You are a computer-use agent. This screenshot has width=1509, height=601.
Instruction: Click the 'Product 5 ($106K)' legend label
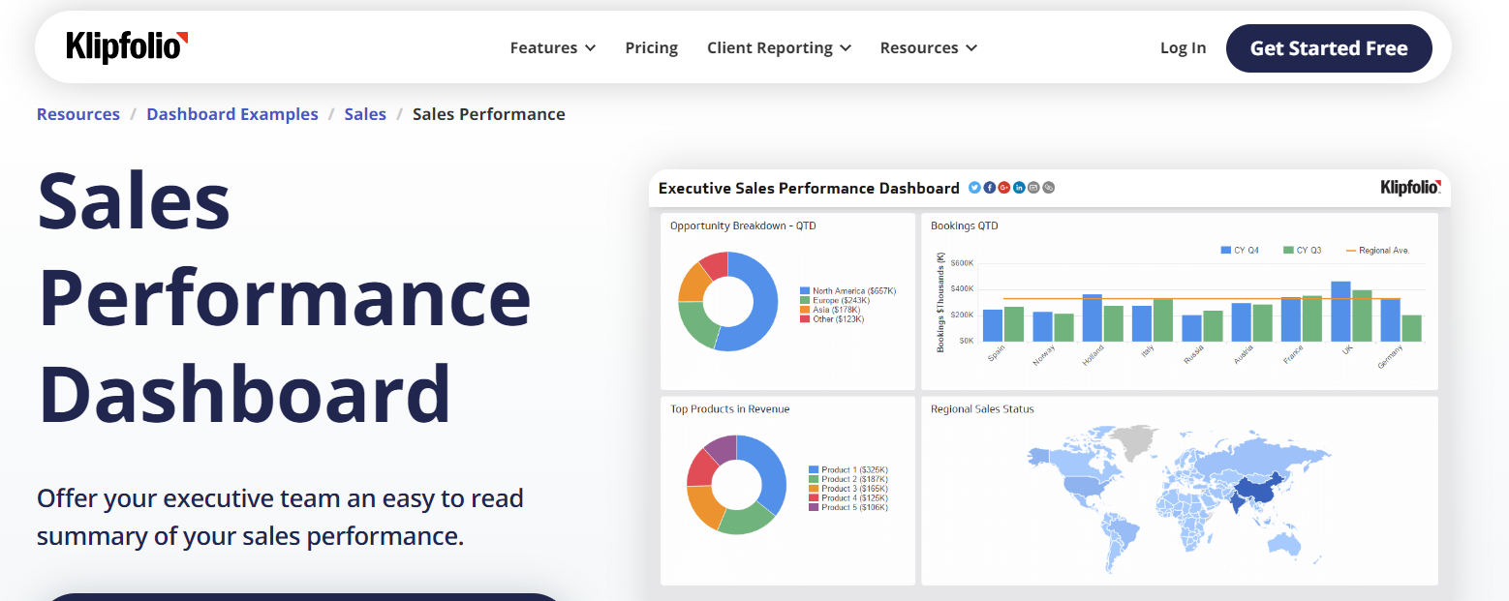pos(854,507)
